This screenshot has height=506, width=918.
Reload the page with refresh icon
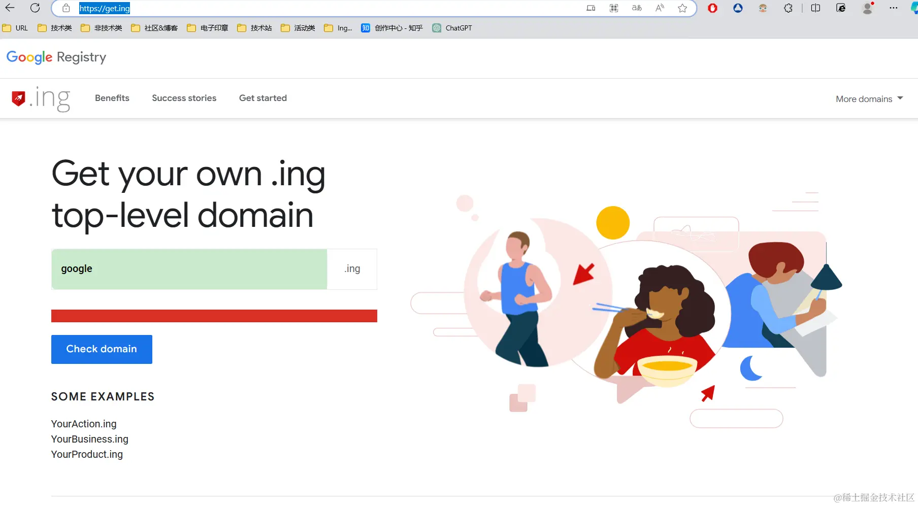pos(35,8)
